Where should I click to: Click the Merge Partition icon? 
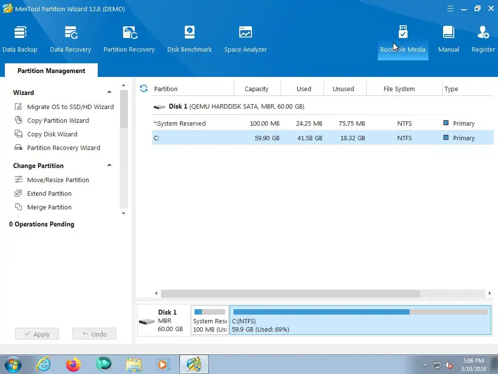click(x=18, y=207)
